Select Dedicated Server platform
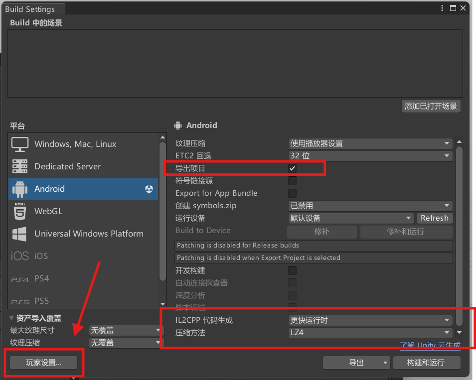This screenshot has height=380, width=476. point(83,166)
